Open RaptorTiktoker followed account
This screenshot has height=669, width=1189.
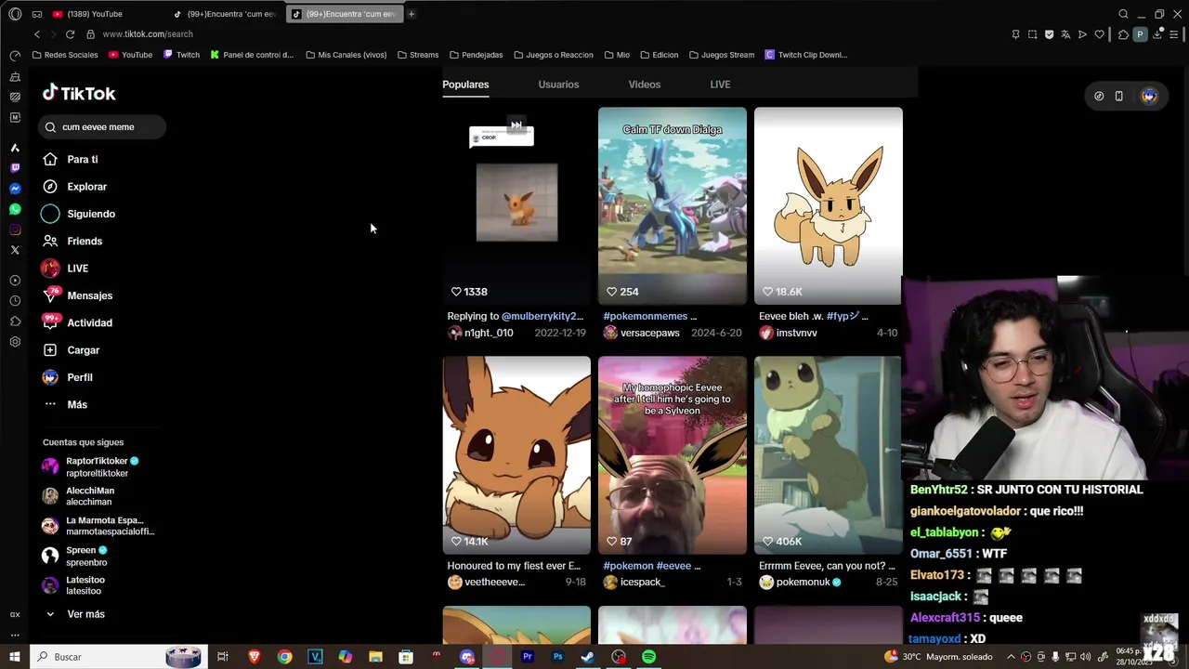(x=99, y=466)
